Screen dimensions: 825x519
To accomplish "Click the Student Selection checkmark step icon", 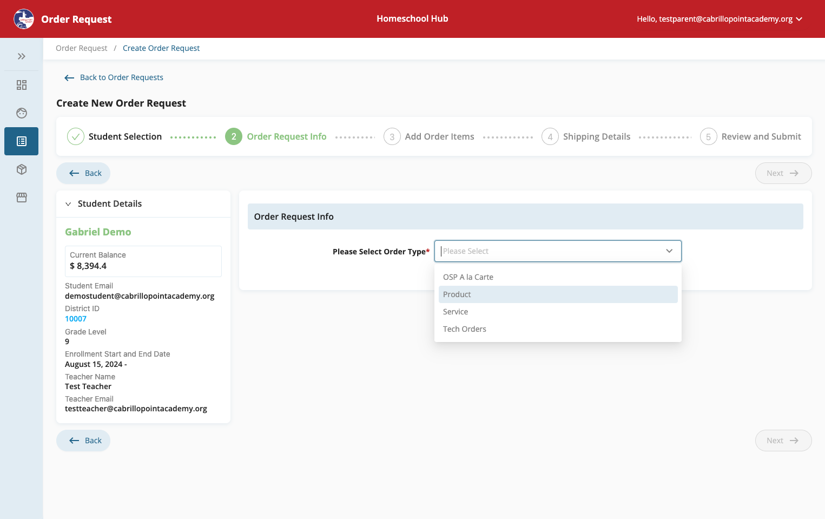I will (x=76, y=136).
